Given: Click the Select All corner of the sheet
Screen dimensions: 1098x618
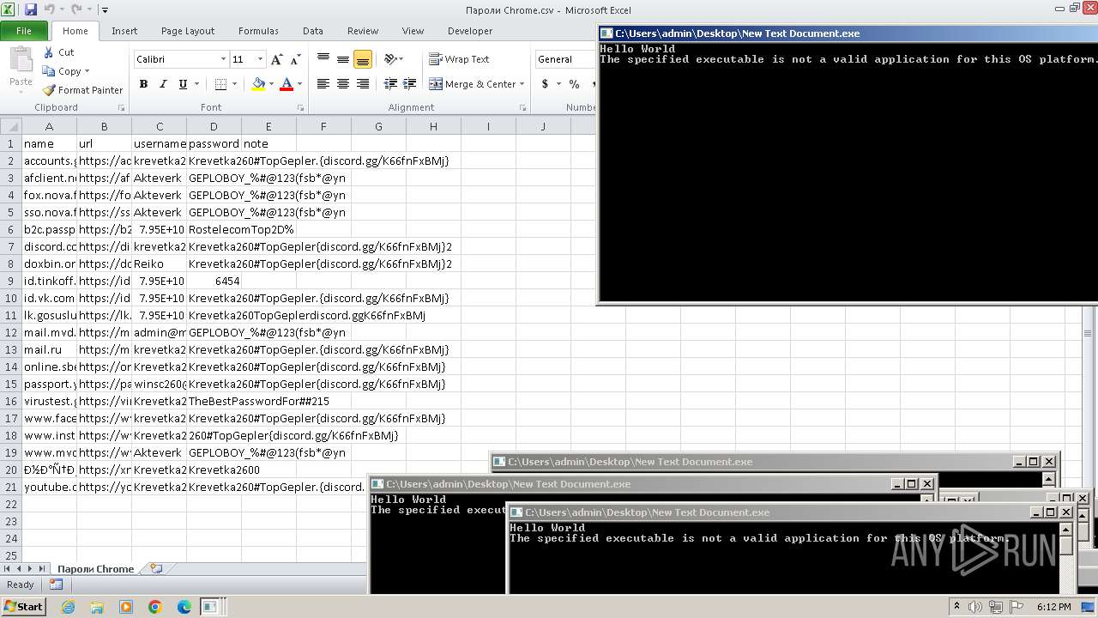Looking at the screenshot, I should 10,126.
